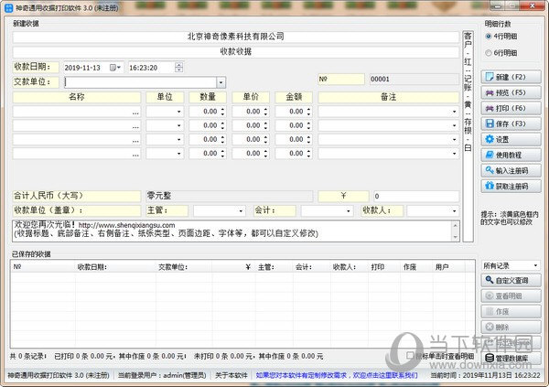The width and height of the screenshot is (549, 387).
Task: Click second row 数量 spinner arrows
Action: (x=222, y=125)
